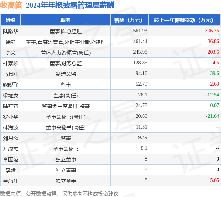Click the 较上一年薪酬变动（万元）header

click(185, 20)
